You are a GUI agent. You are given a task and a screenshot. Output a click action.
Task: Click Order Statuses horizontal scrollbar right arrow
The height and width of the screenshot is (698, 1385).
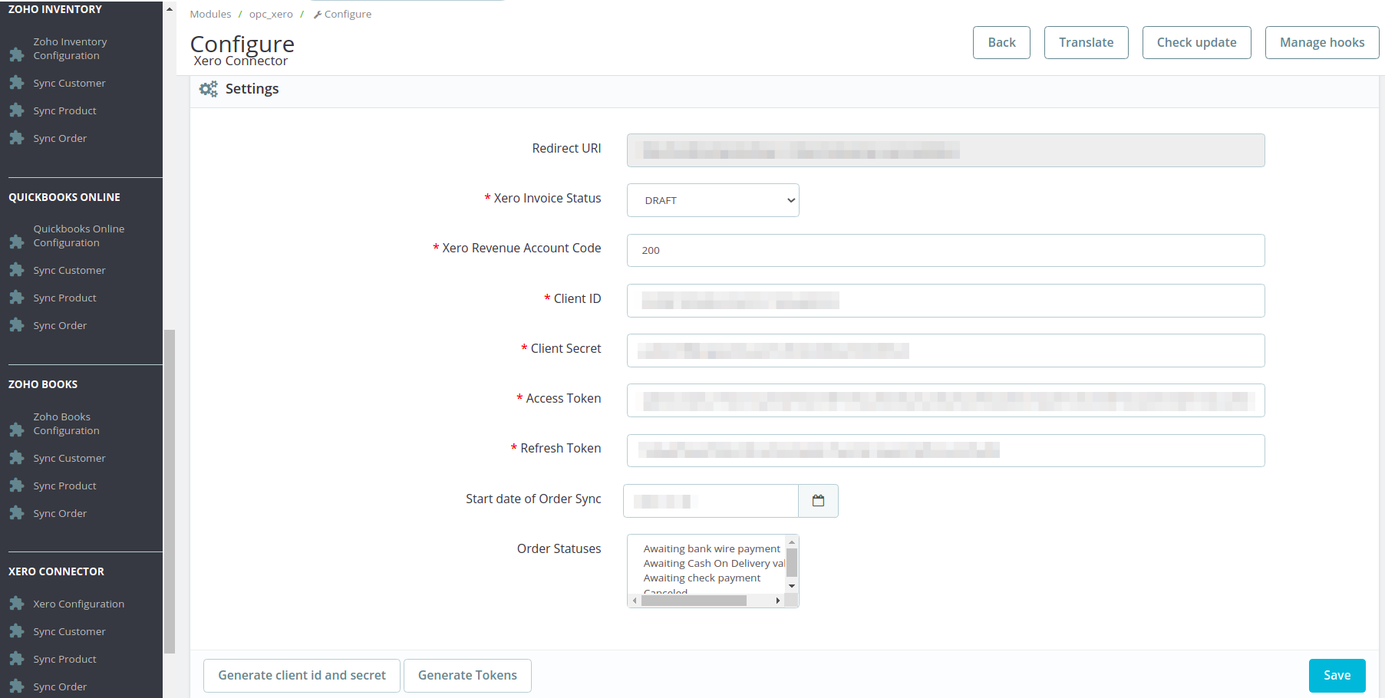(778, 601)
